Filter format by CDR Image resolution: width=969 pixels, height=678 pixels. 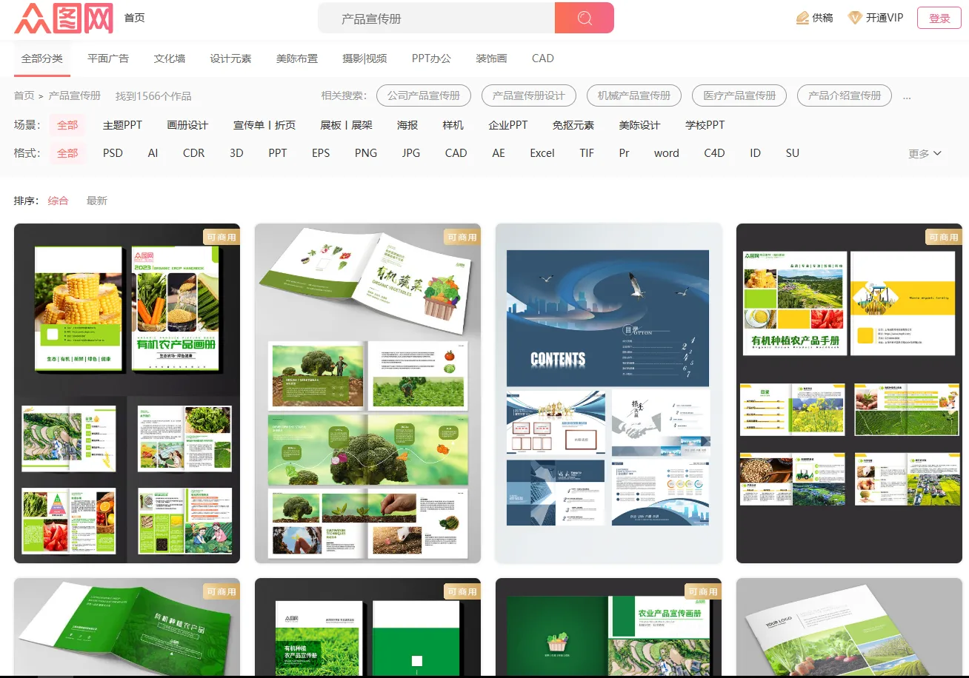click(194, 153)
